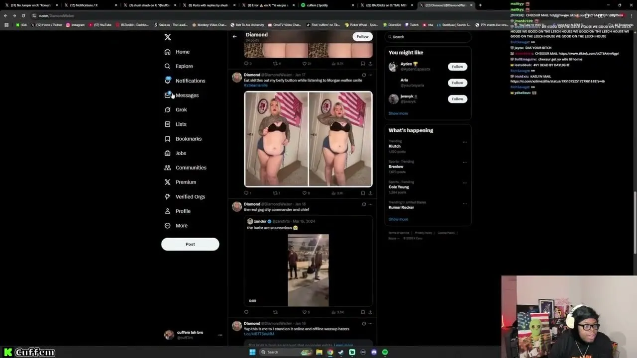Follow Ayden in You might like
The image size is (637, 358).
(x=457, y=67)
